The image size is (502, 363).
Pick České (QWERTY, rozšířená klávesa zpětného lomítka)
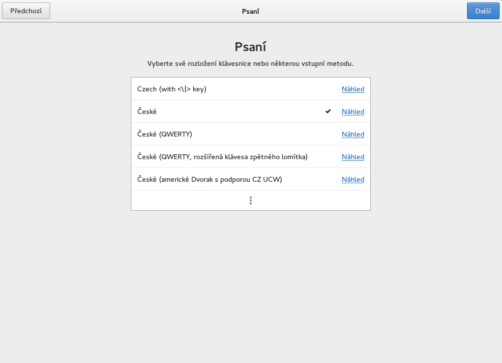[222, 157]
